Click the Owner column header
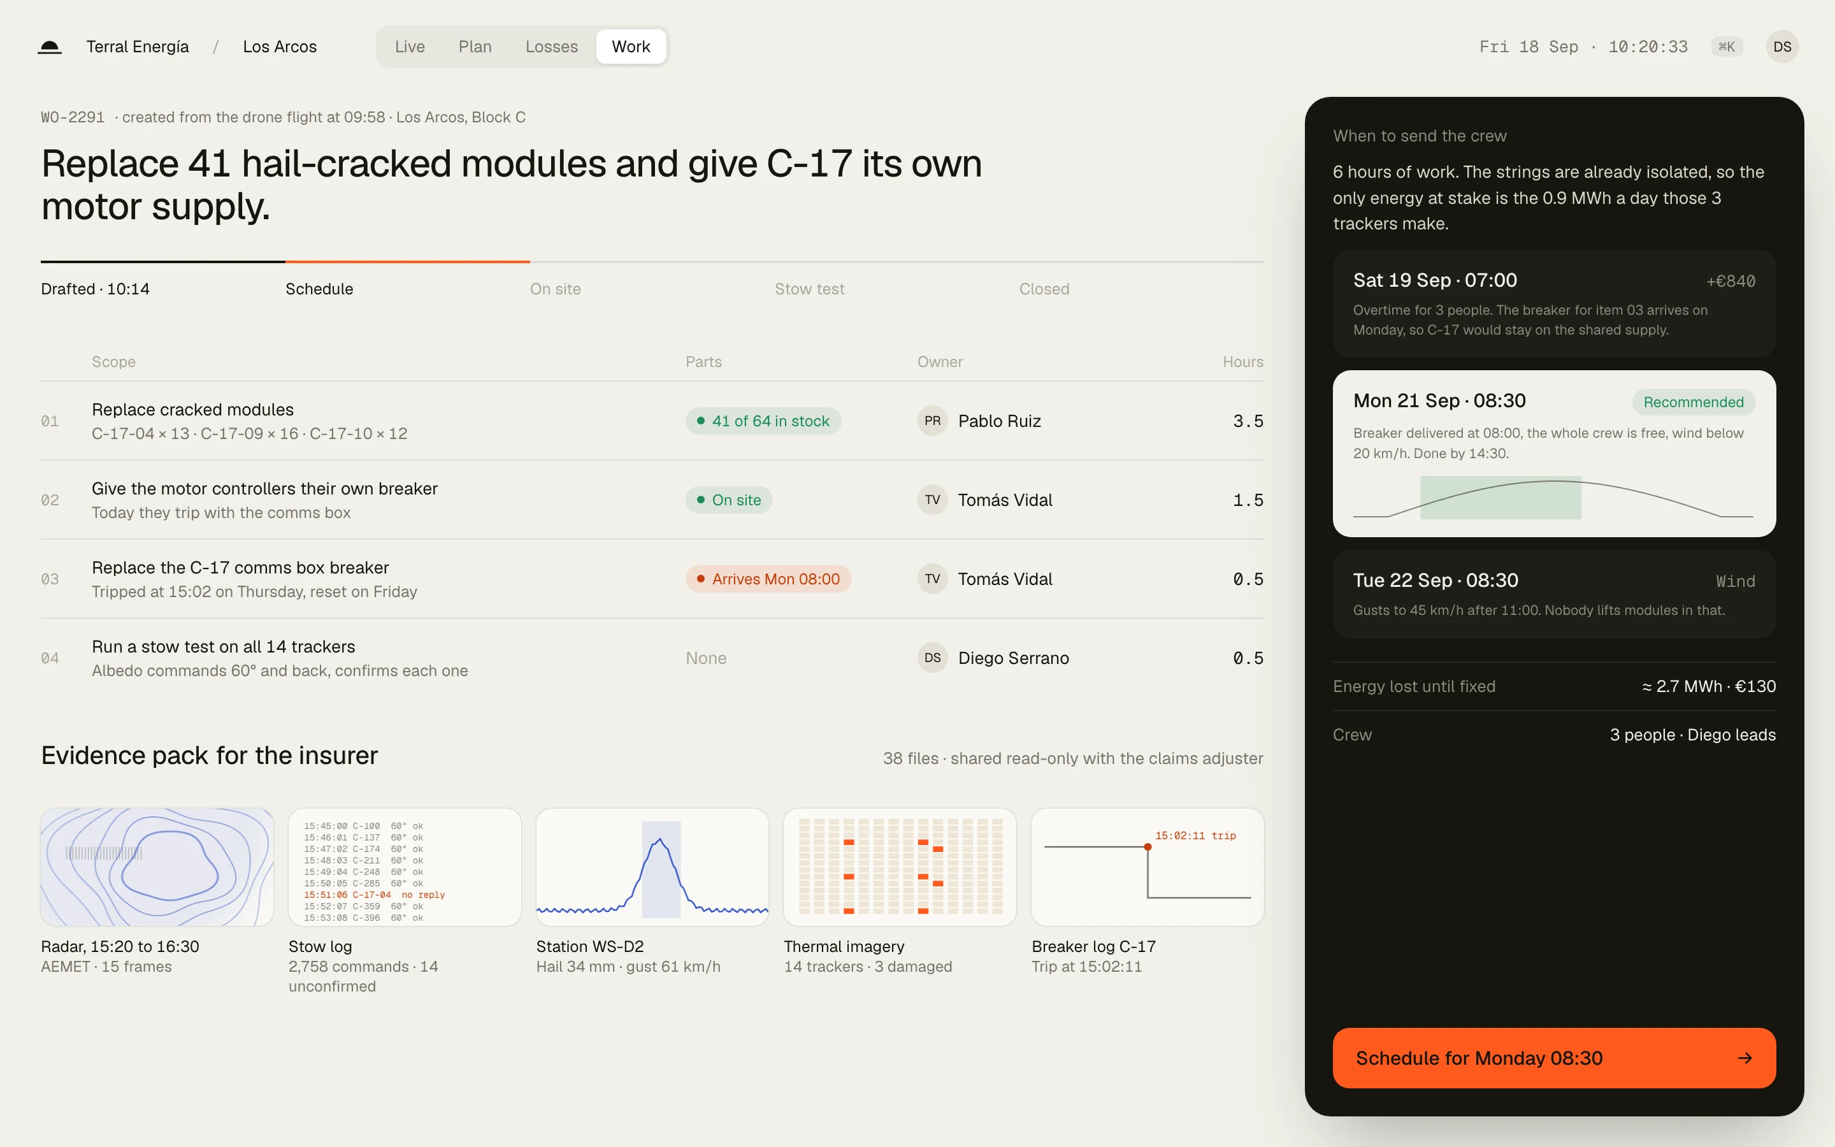 940,362
